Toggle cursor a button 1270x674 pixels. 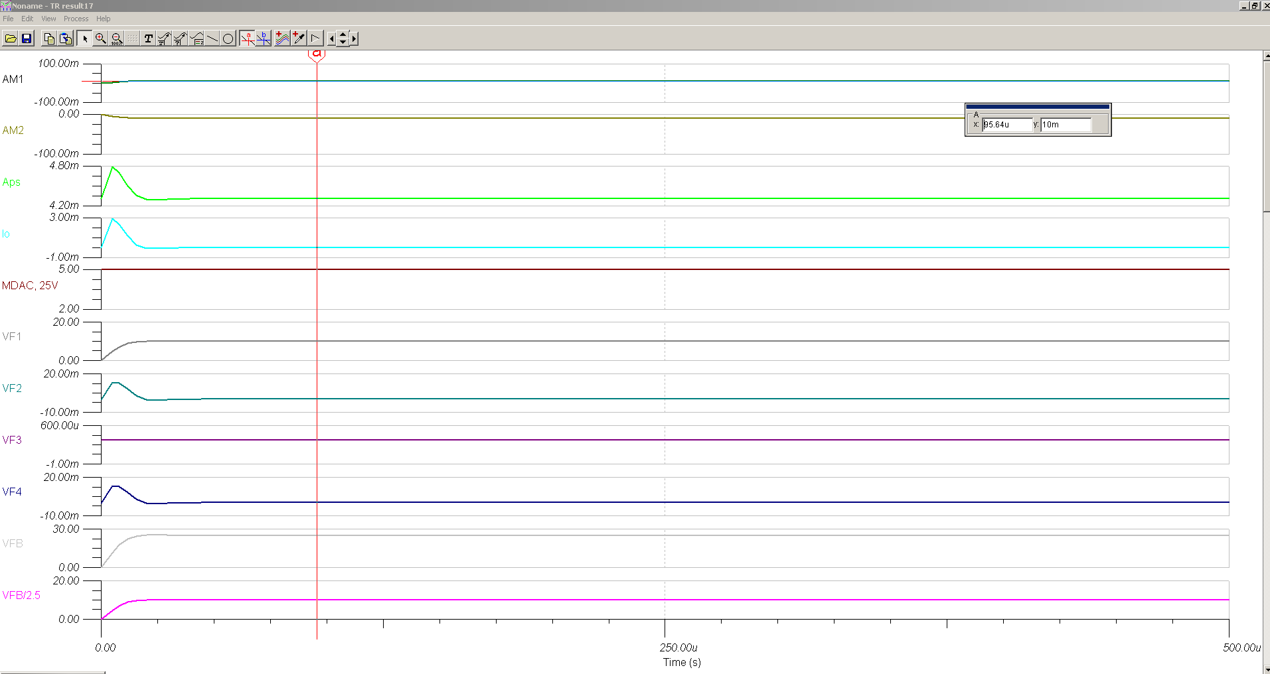coord(247,38)
